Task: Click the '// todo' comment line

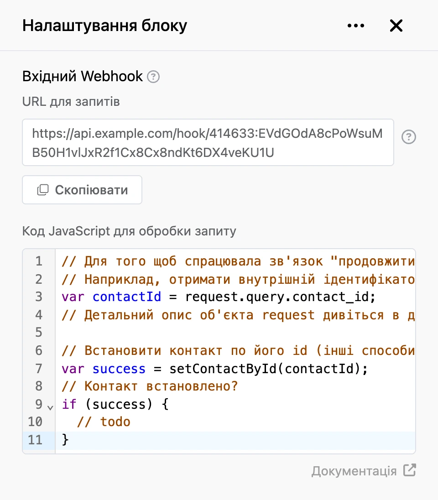Action: [104, 422]
